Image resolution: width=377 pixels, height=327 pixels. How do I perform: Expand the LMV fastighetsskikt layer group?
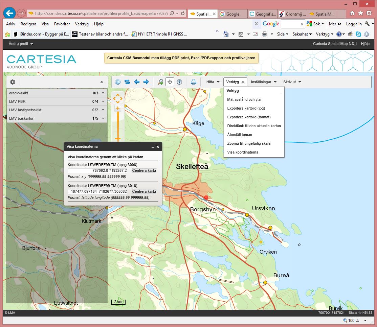(103, 110)
